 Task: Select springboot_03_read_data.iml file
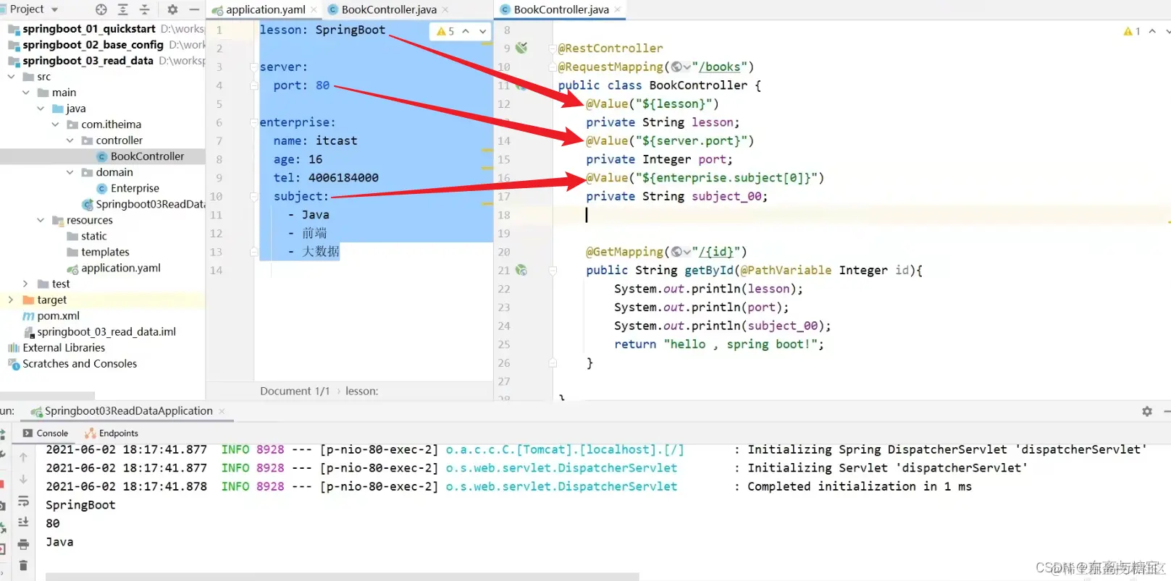click(x=106, y=331)
